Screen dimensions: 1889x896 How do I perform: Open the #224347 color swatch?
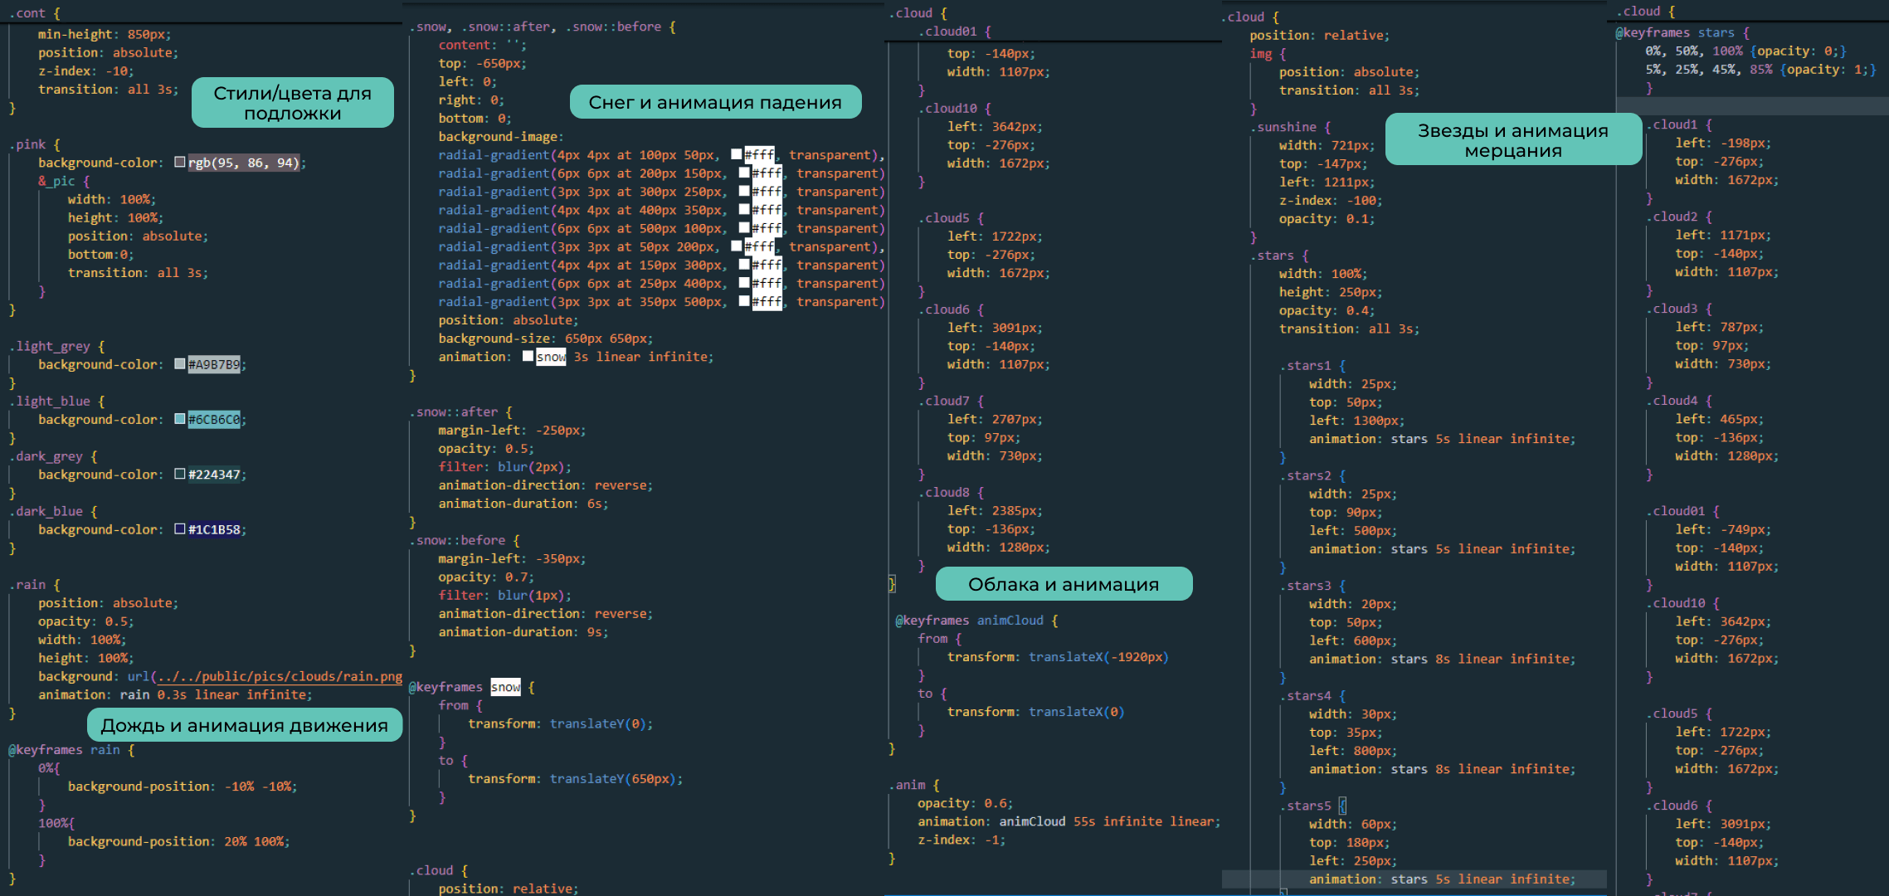tap(180, 474)
